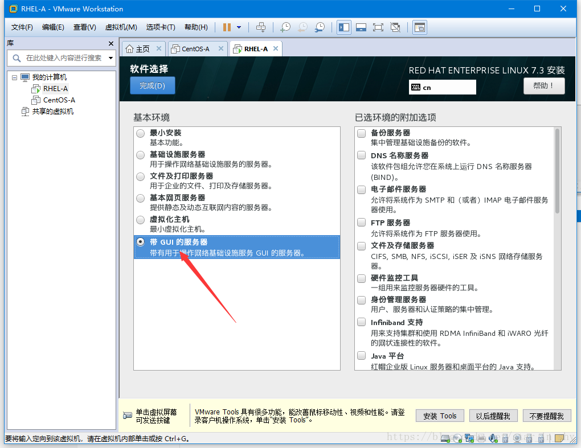The height and width of the screenshot is (448, 581).
Task: Click the CD/DVD drive status icon
Action: [457, 439]
